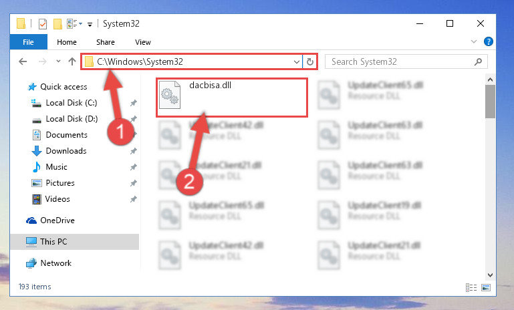The width and height of the screenshot is (514, 310).
Task: Open the Share ribbon tab
Action: tap(106, 42)
